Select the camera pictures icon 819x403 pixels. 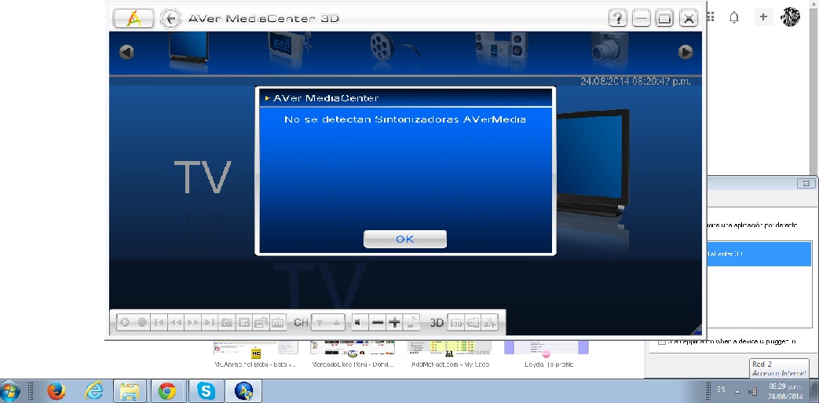(609, 48)
